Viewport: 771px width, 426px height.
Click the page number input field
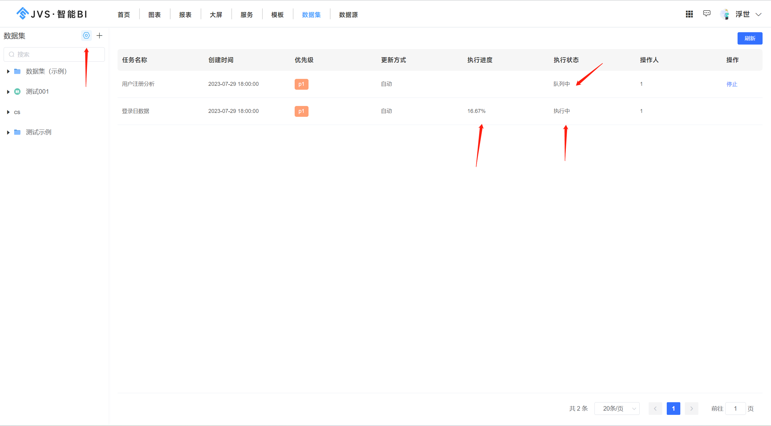click(735, 408)
